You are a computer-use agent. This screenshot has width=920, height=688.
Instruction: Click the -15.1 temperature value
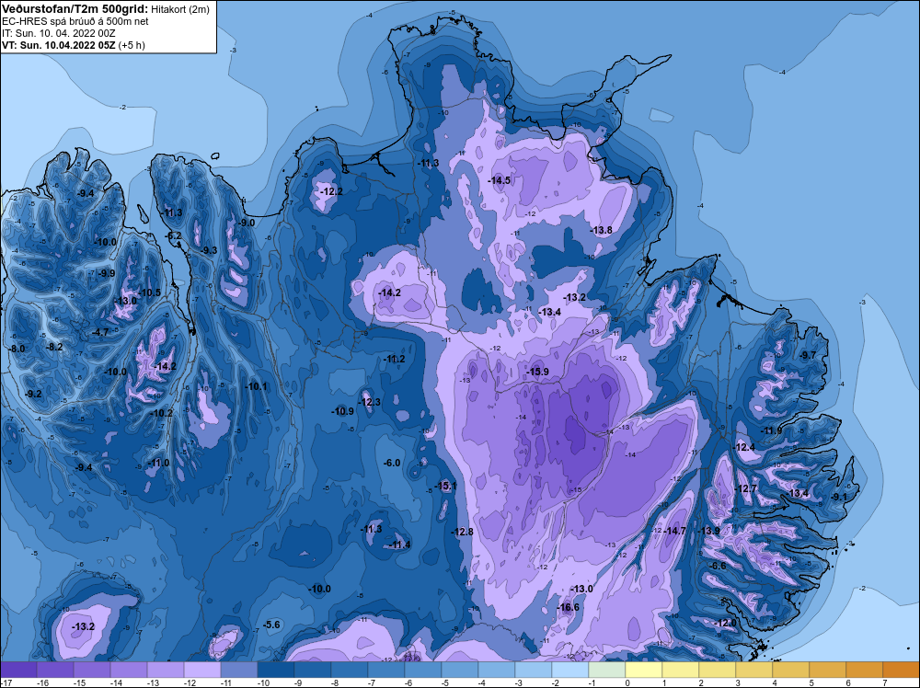point(445,485)
